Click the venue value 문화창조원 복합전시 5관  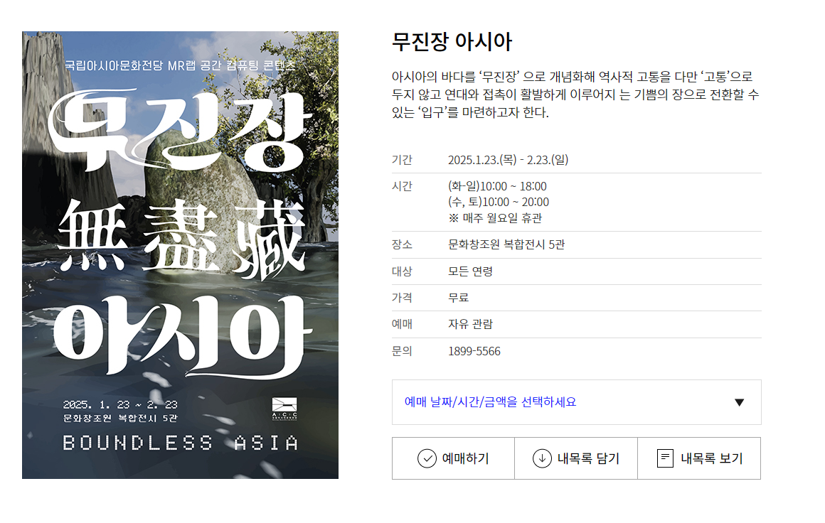(x=506, y=244)
